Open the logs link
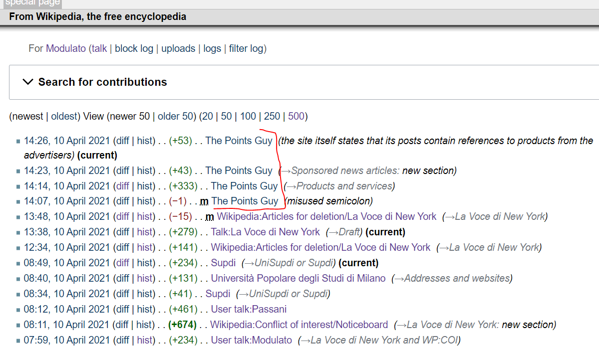 (212, 48)
